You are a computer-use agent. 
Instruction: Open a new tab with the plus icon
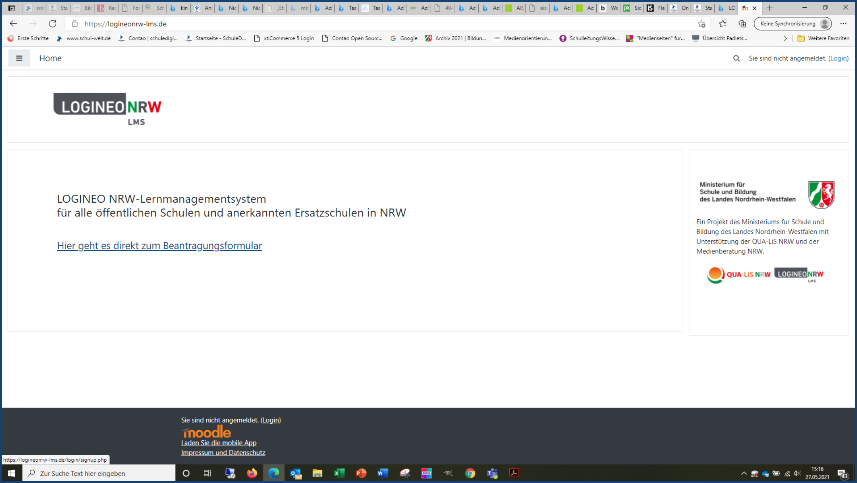(770, 8)
